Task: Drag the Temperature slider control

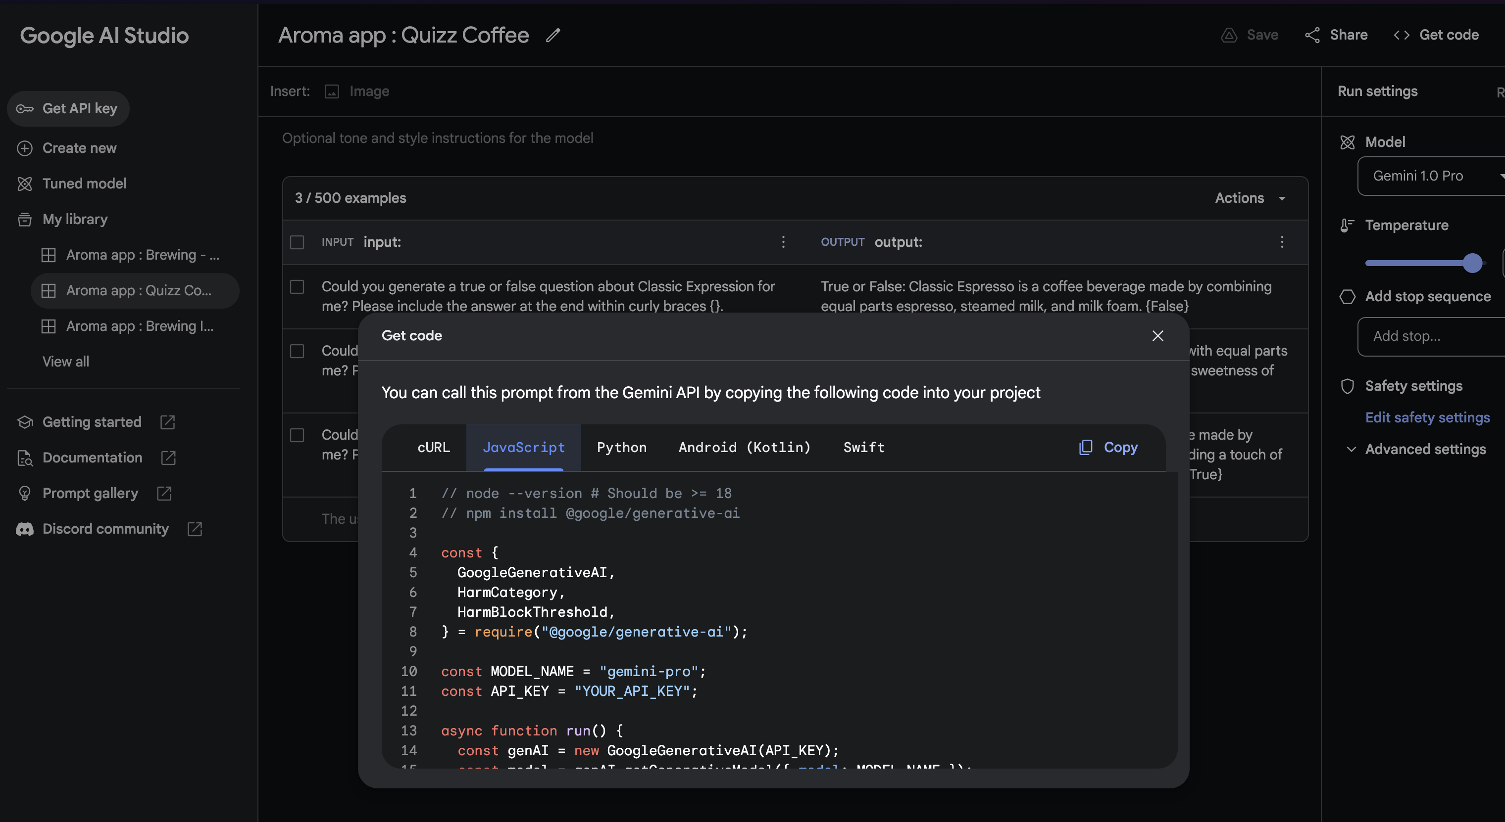Action: click(x=1471, y=263)
